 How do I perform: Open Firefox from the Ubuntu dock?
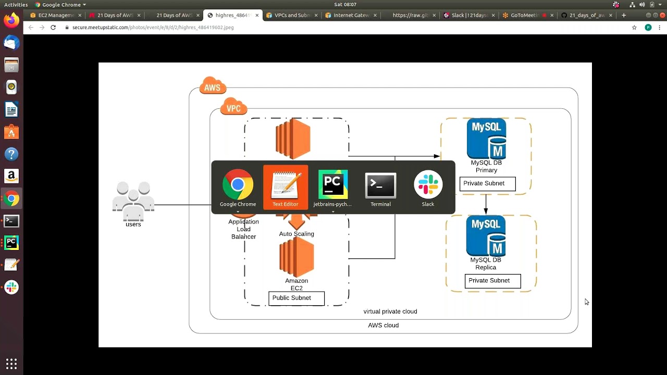pyautogui.click(x=11, y=20)
